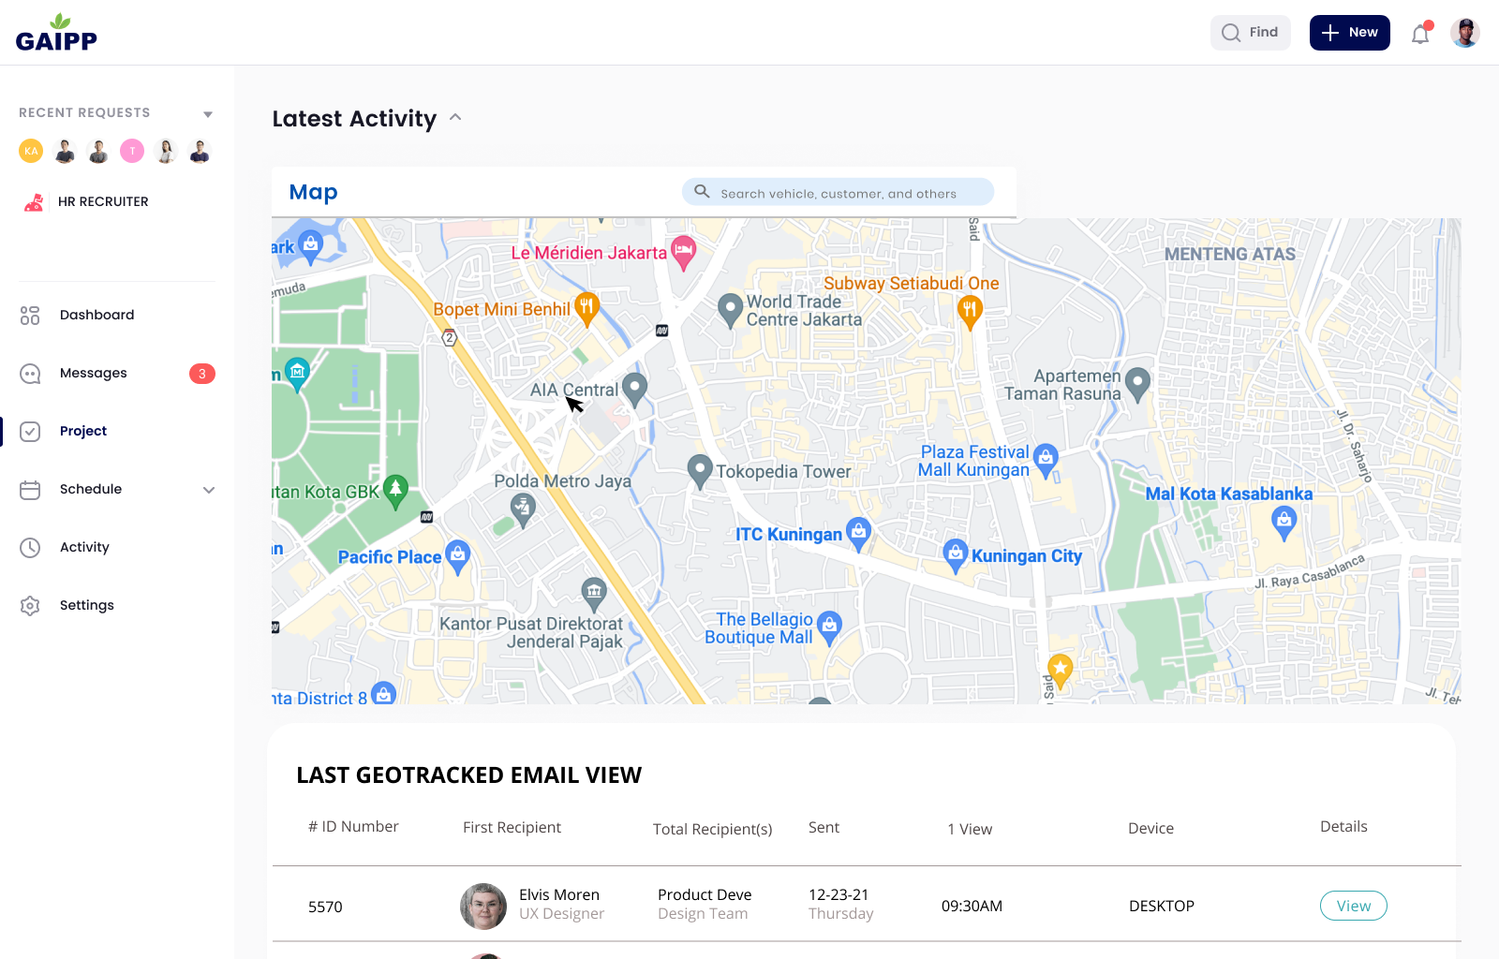Click the Settings gear icon
Screen dimensions: 1499x959
click(30, 606)
